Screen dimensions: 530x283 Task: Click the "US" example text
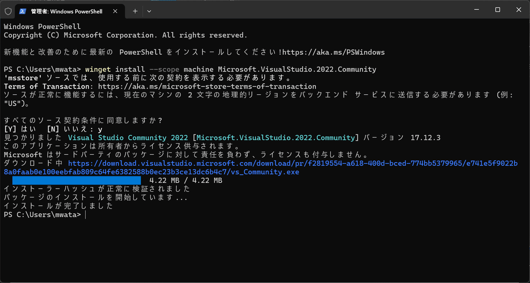[x=12, y=104]
